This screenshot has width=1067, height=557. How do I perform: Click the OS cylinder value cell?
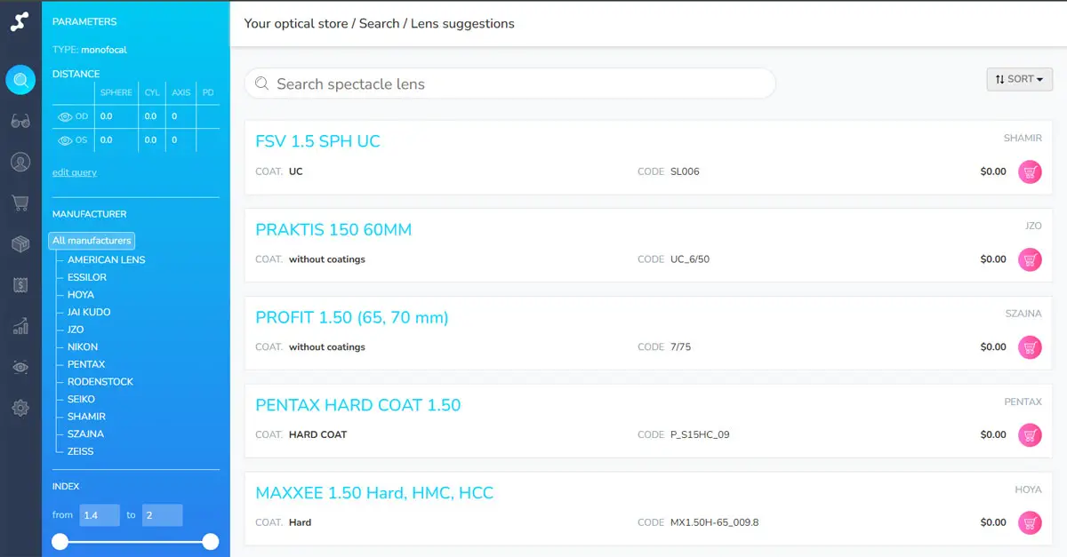tap(151, 140)
